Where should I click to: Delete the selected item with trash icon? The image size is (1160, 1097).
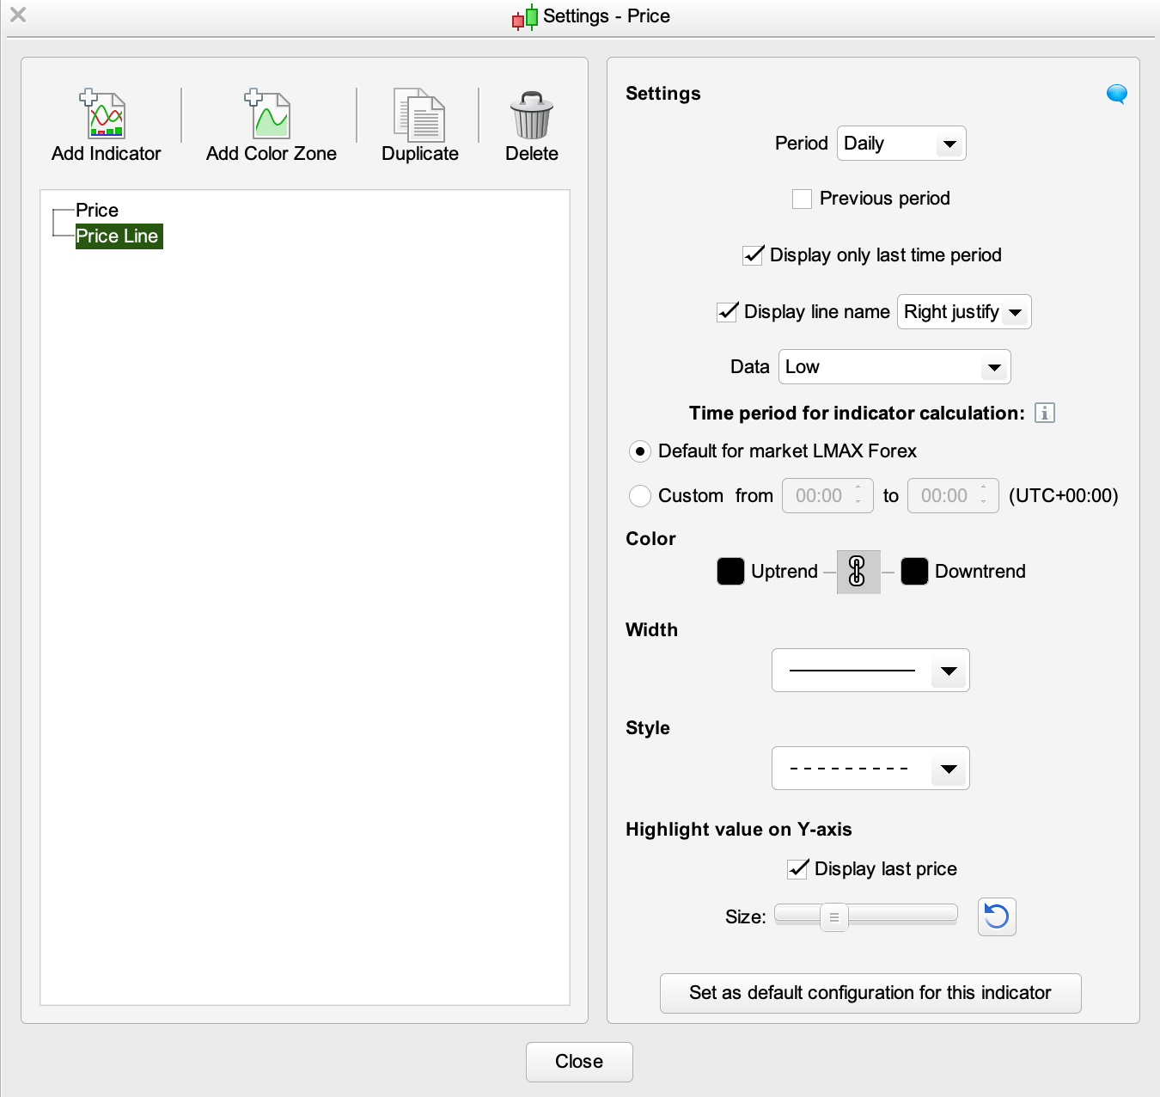tap(532, 126)
